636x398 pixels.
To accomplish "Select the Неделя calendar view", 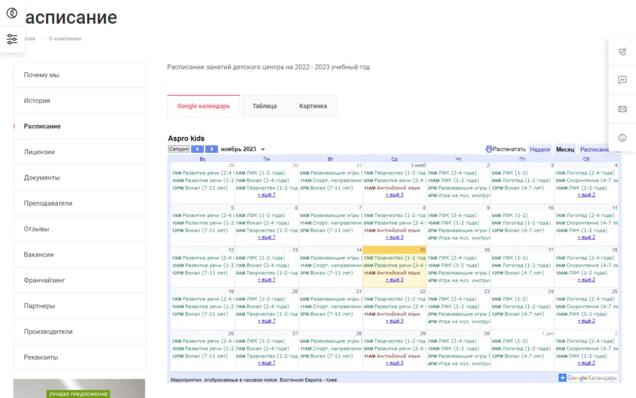I will point(540,149).
